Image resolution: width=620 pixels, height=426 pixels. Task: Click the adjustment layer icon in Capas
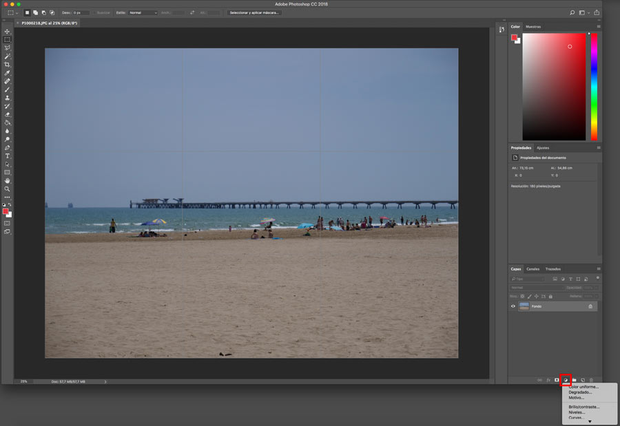[566, 380]
